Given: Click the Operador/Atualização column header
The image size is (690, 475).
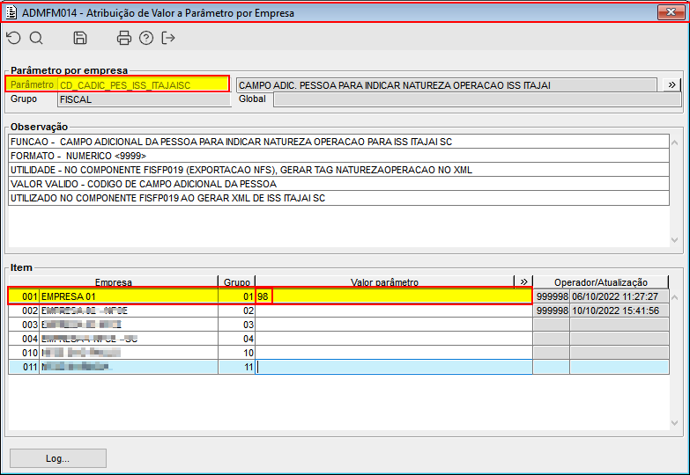Looking at the screenshot, I should coord(601,282).
